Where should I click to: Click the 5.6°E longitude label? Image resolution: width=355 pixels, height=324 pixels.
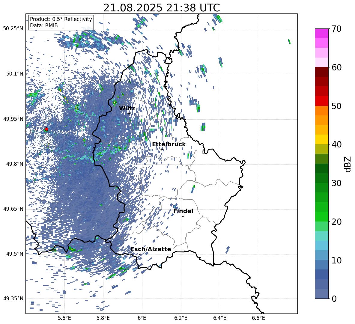point(64,318)
